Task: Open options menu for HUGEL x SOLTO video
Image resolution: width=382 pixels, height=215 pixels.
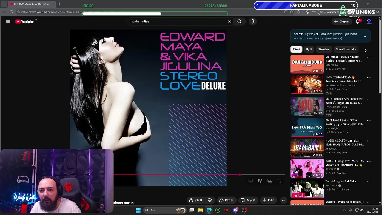Action: 369,141
